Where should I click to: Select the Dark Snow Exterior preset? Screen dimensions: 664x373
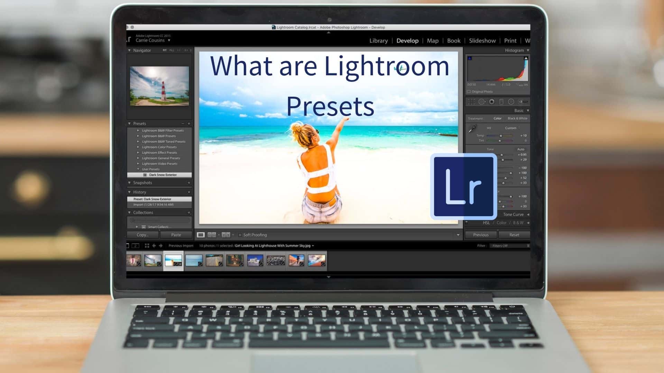[159, 175]
